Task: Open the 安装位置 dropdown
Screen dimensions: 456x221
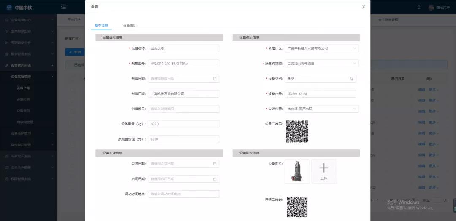Action: [322, 109]
